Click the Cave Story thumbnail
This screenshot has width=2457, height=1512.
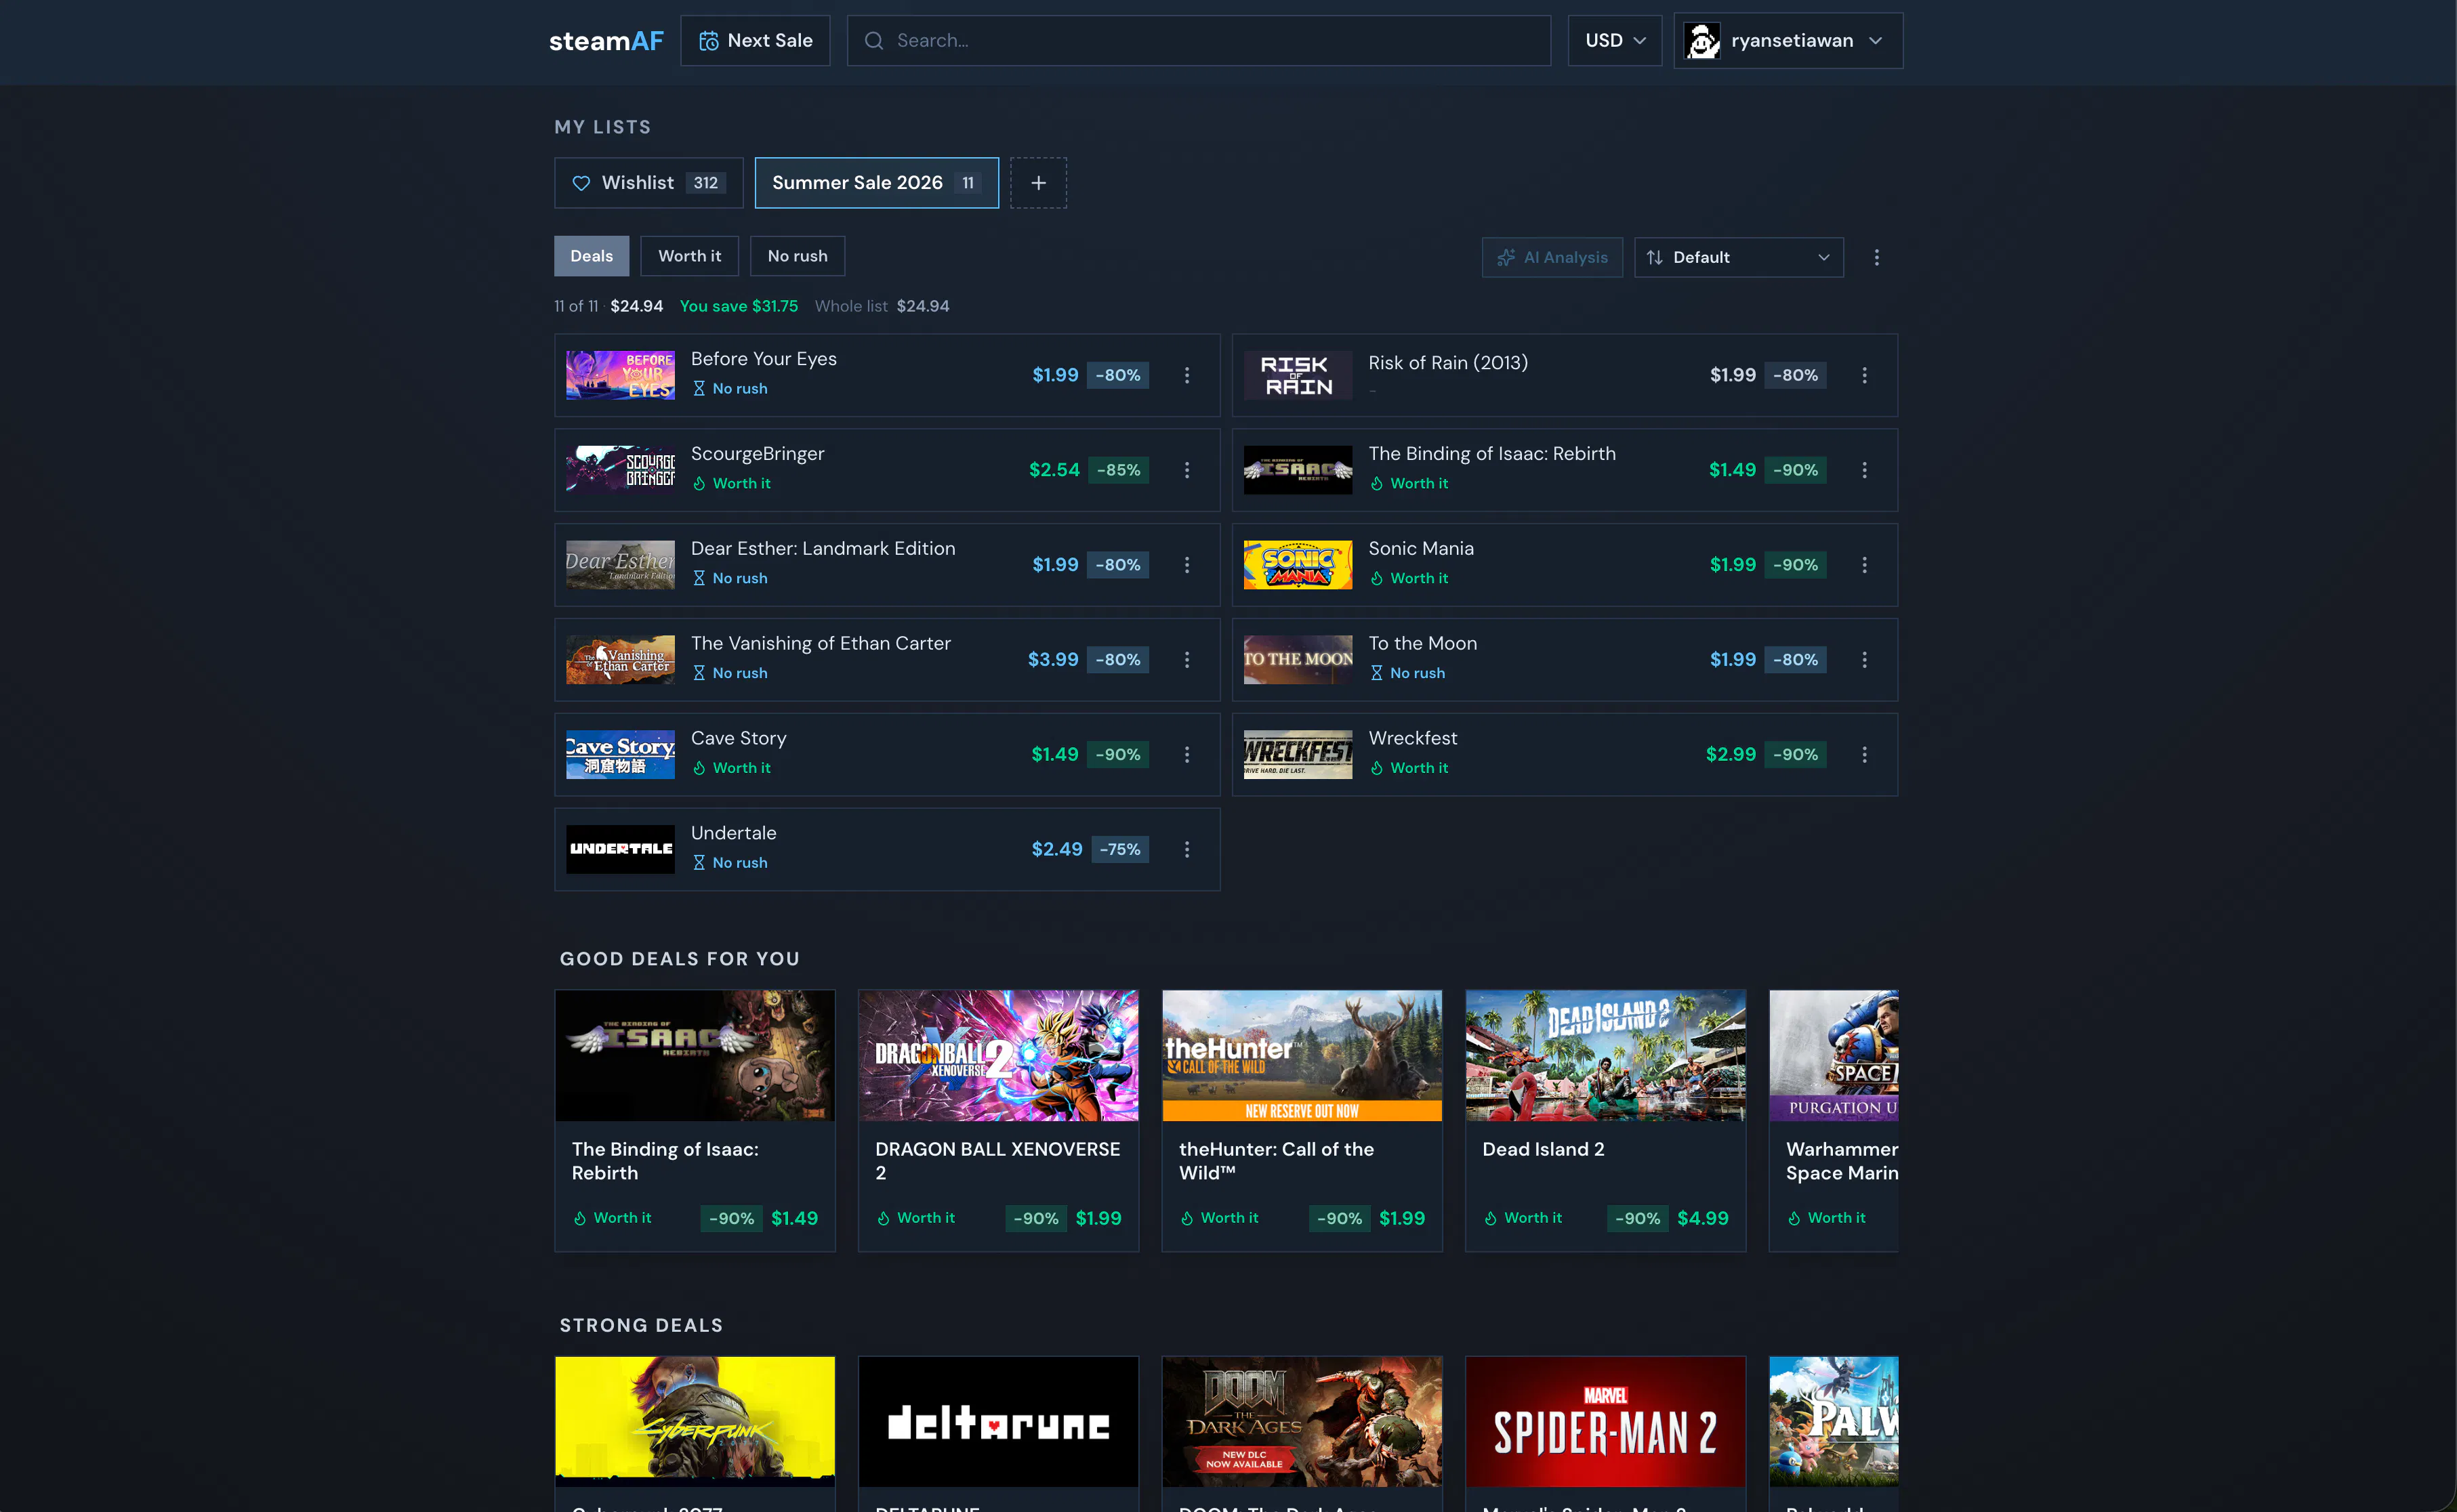[x=620, y=755]
